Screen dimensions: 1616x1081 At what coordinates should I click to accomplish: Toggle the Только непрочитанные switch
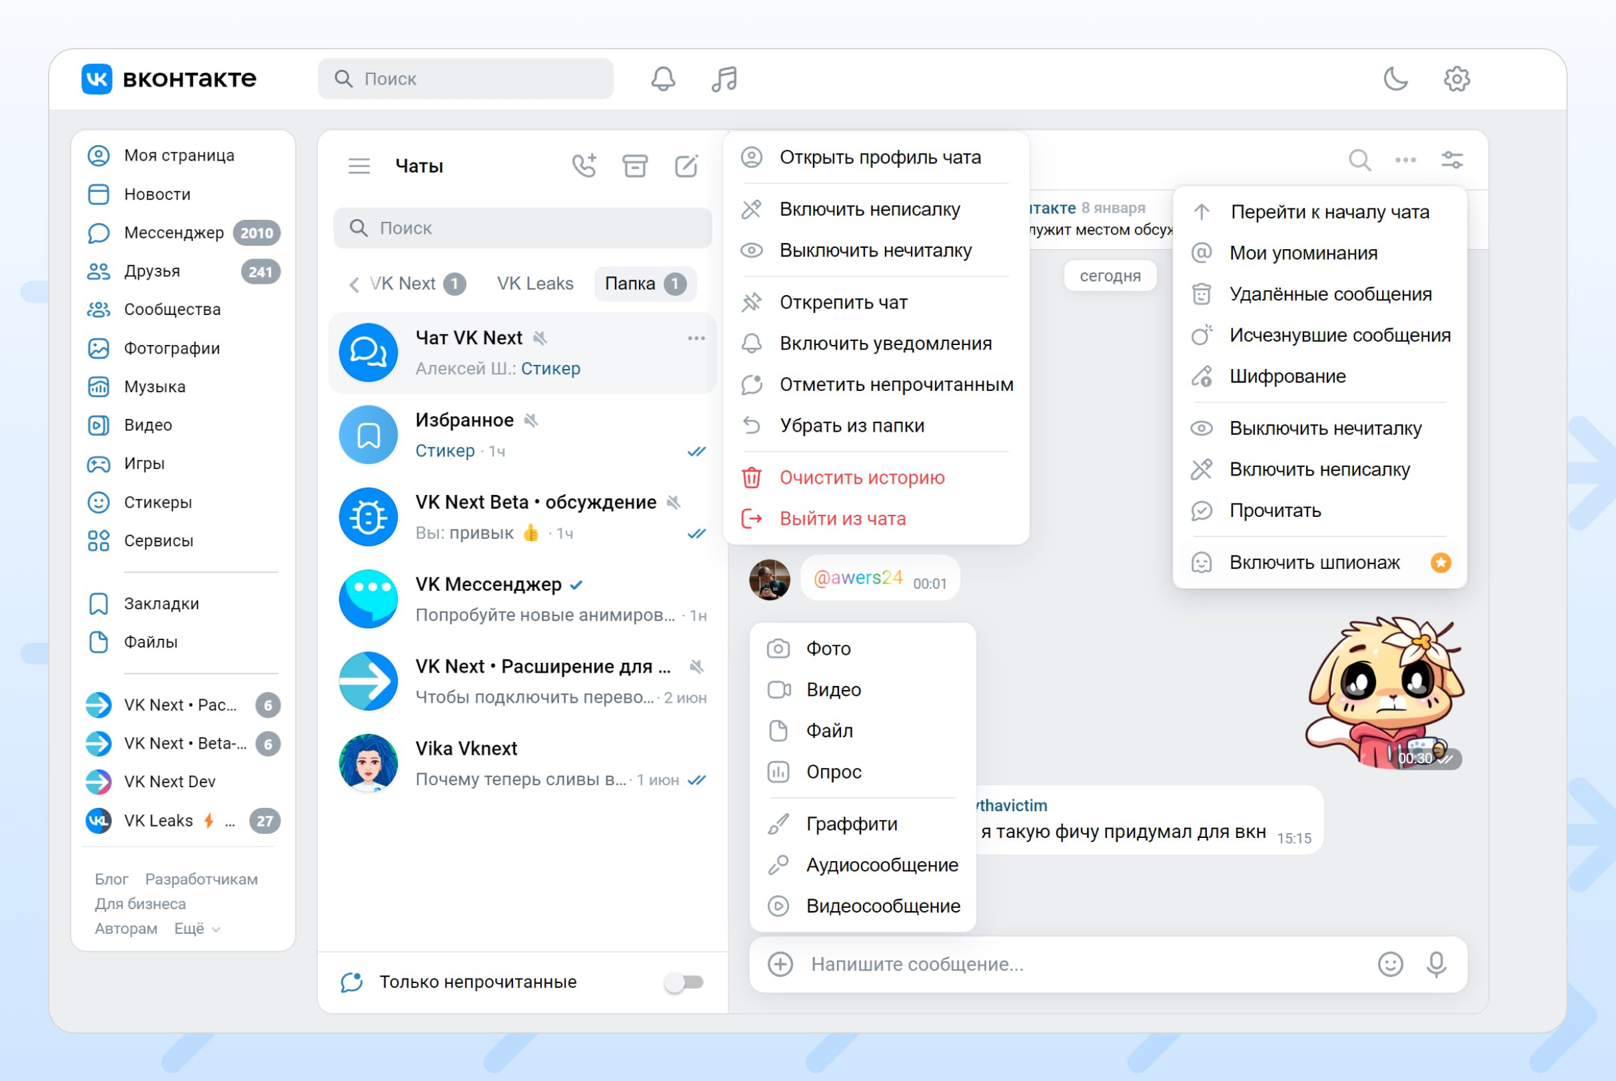coord(684,982)
